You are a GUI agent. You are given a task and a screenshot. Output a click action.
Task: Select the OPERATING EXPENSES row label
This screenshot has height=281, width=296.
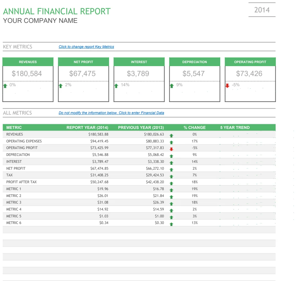click(24, 141)
